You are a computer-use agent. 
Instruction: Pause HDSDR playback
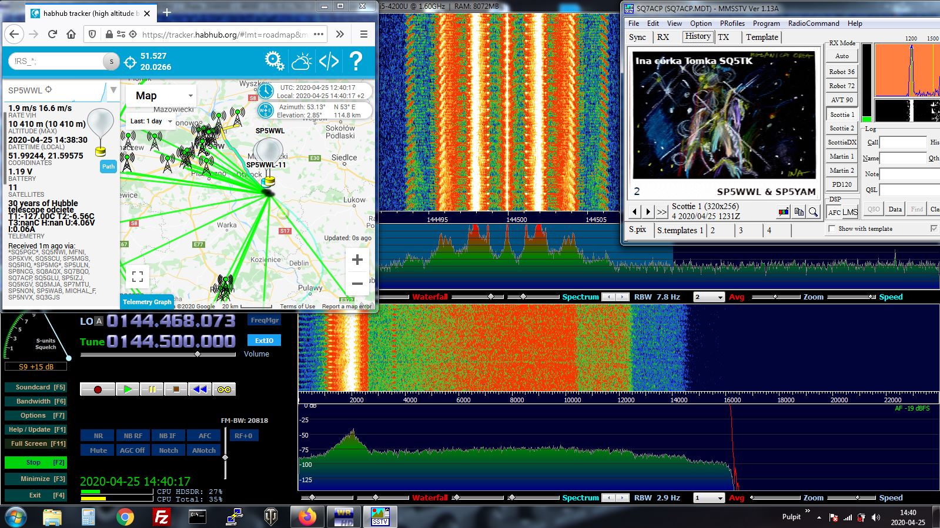(152, 389)
